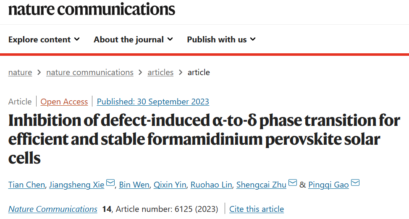Go to the nature breadcrumb link
This screenshot has height=219, width=409.
(x=20, y=72)
